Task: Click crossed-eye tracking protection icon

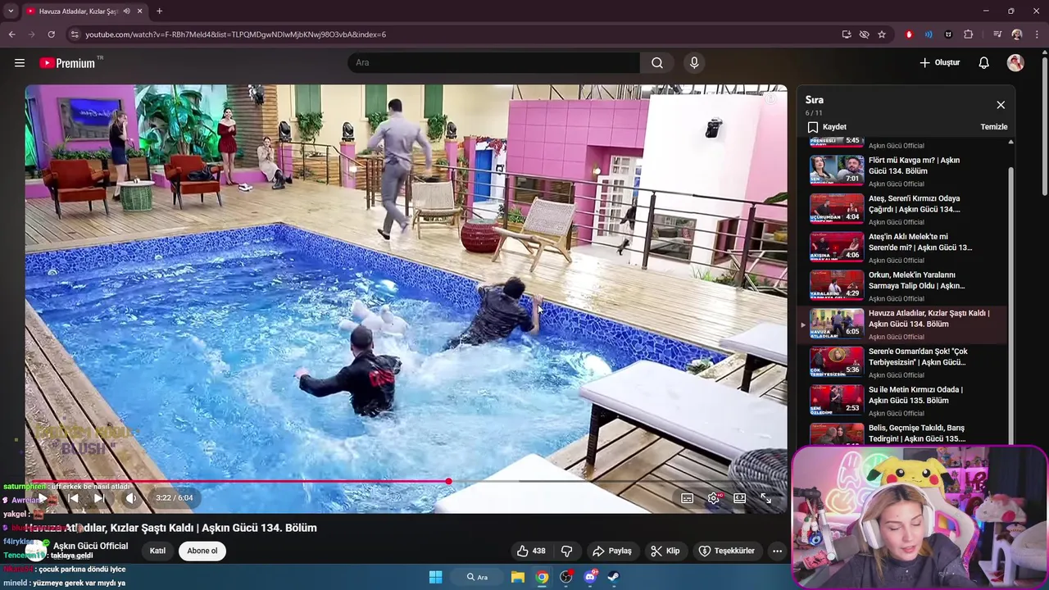Action: tap(864, 34)
